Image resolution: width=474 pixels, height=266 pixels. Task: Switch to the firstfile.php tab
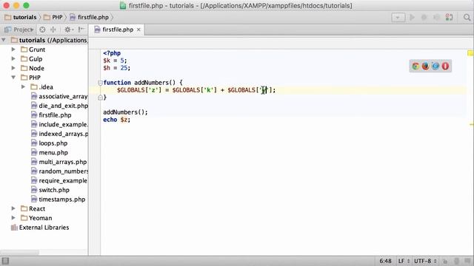(x=118, y=30)
